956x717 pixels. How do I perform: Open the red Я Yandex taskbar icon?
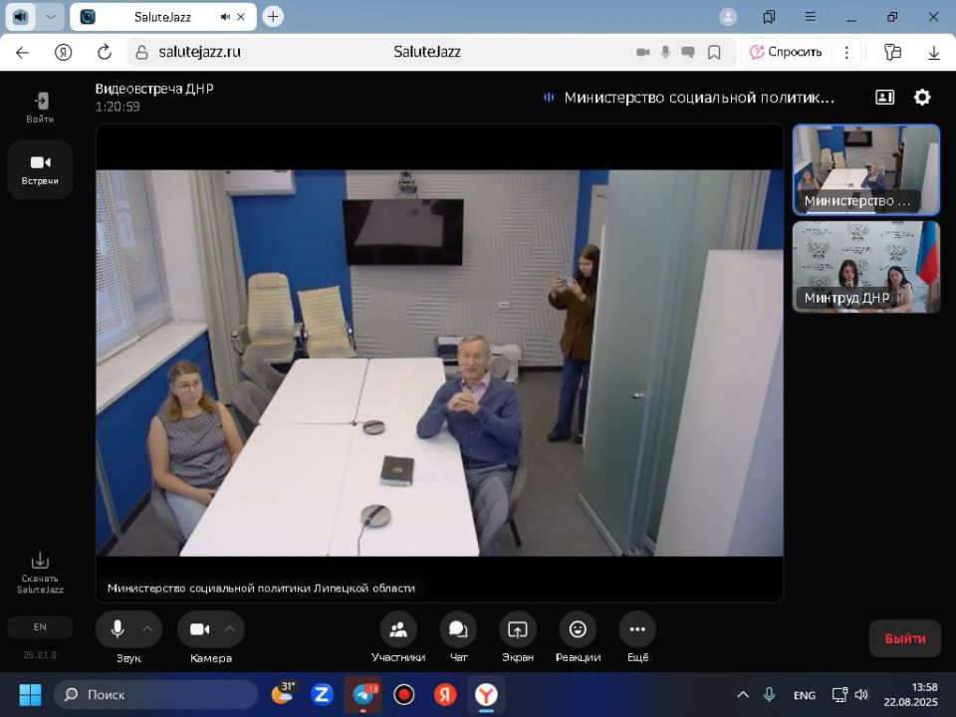point(445,694)
